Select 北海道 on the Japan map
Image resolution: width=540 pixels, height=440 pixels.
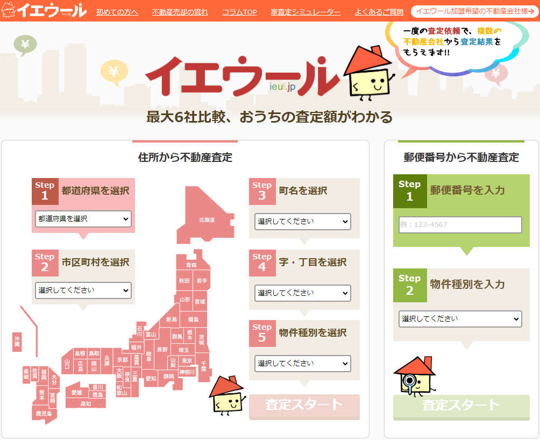click(206, 218)
